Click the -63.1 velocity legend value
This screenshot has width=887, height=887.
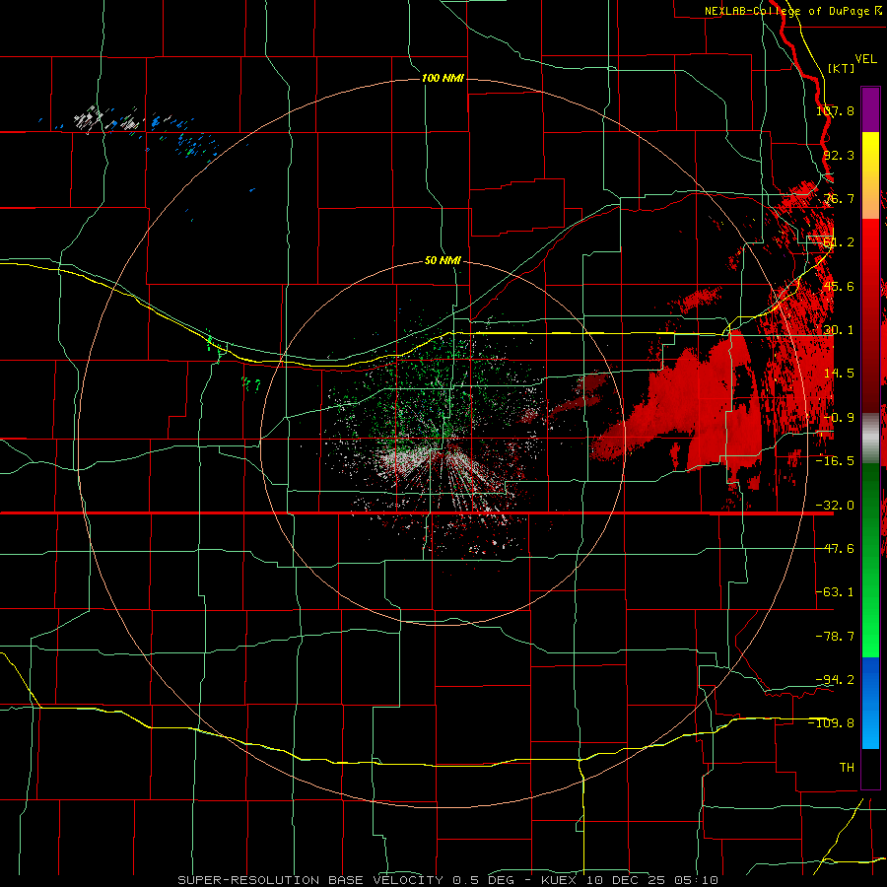tap(835, 592)
